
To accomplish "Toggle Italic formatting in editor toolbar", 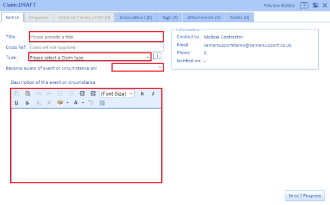I will [153, 93].
